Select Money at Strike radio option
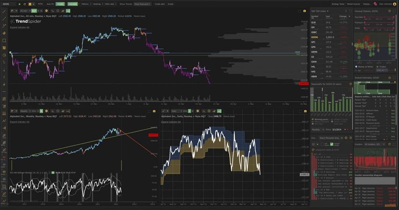 pyautogui.click(x=356, y=66)
